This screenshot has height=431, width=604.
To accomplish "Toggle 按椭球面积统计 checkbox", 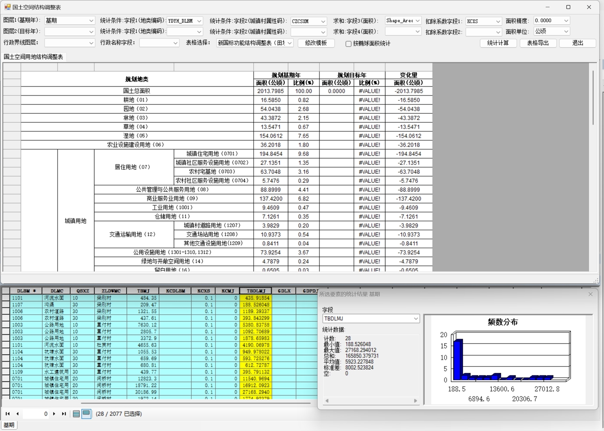I will 348,44.
